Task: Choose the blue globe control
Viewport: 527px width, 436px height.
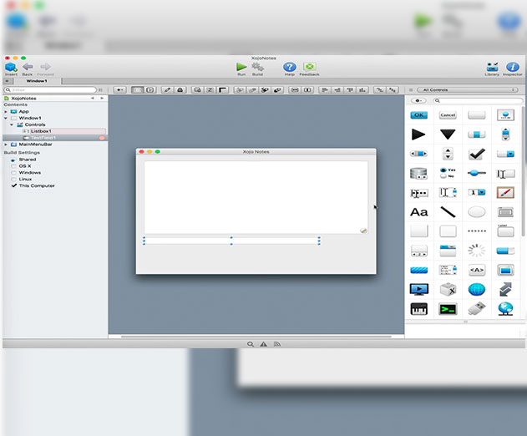Action: pos(477,290)
